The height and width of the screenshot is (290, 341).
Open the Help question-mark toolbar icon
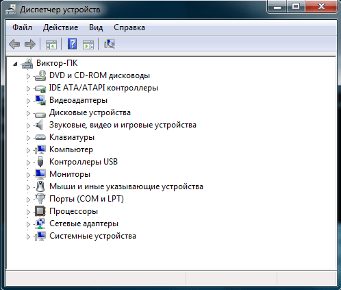point(72,44)
